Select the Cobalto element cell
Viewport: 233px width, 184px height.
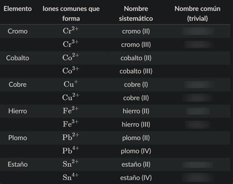pyautogui.click(x=18, y=58)
